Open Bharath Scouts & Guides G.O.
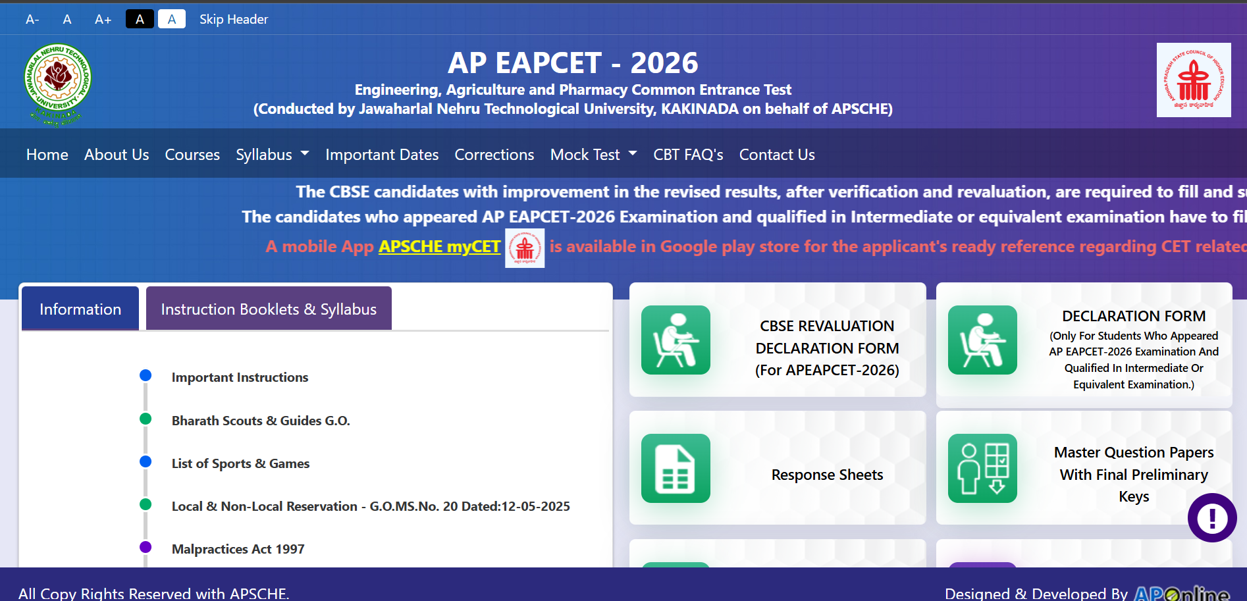The height and width of the screenshot is (601, 1247). tap(261, 421)
